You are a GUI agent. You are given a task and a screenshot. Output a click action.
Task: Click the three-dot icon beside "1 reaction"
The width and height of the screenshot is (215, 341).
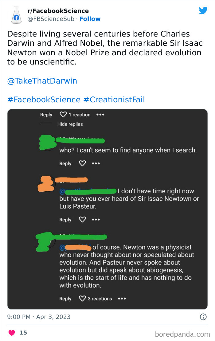100,114
